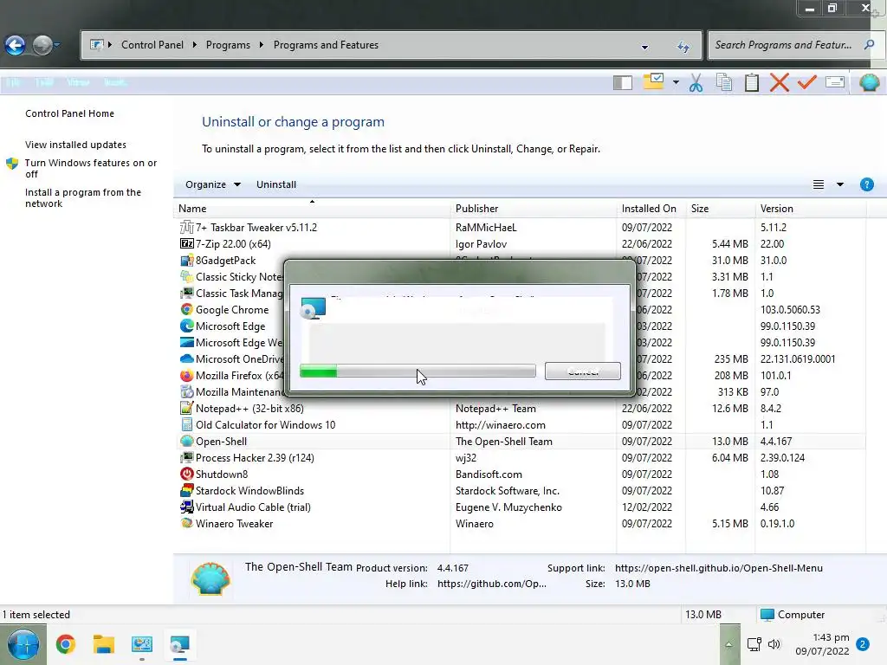
Task: Click publisher Eugene V. Muzychenko cell
Action: pos(508,507)
